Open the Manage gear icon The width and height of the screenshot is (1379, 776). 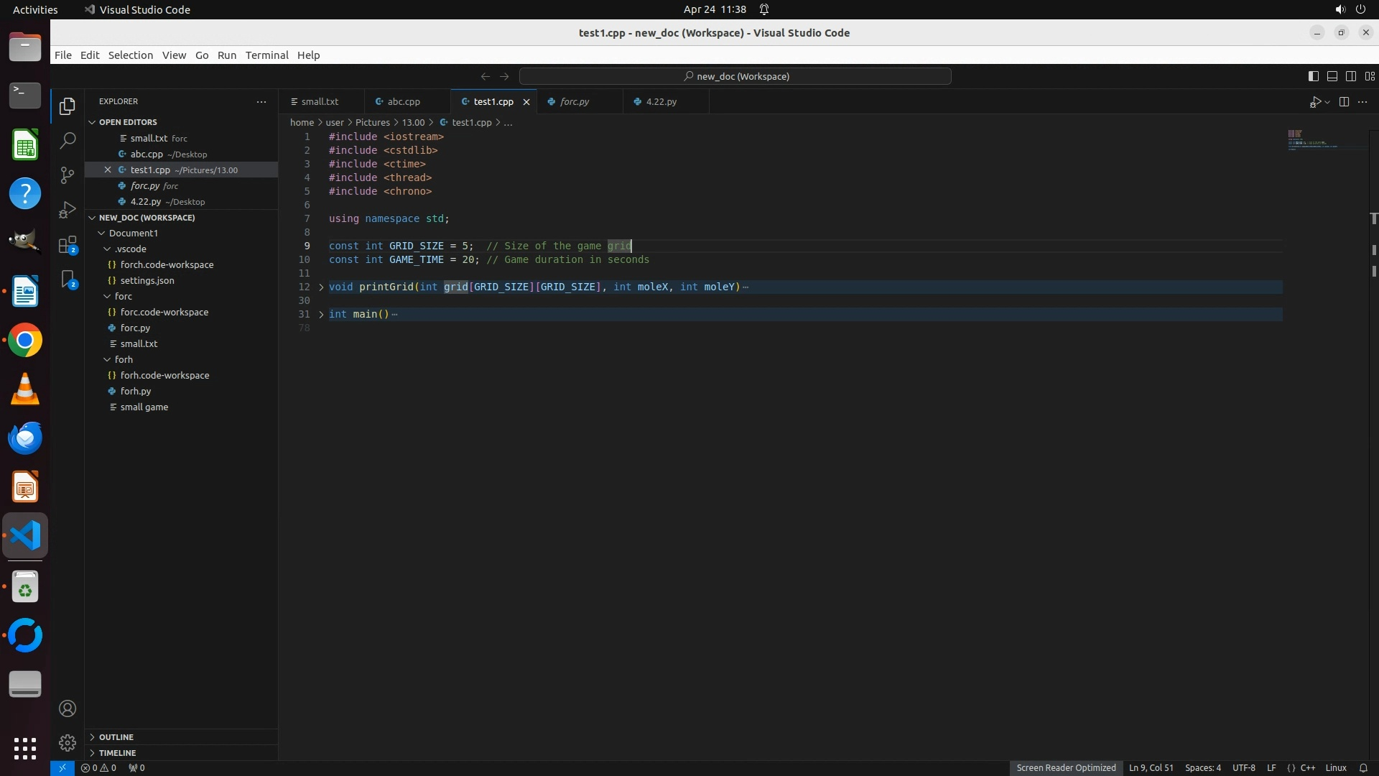pos(68,742)
